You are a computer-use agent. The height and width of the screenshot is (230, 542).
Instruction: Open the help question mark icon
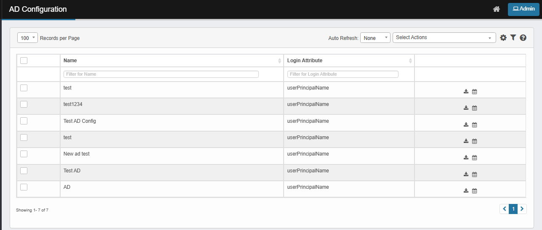click(x=523, y=38)
